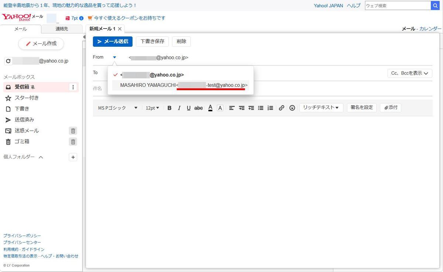
Task: Open the text alignment options
Action: tap(232, 108)
